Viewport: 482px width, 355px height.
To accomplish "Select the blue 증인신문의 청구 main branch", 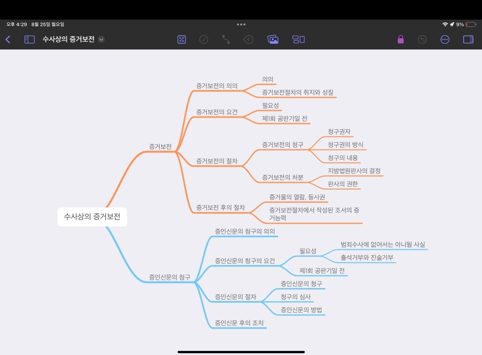I will click(170, 277).
